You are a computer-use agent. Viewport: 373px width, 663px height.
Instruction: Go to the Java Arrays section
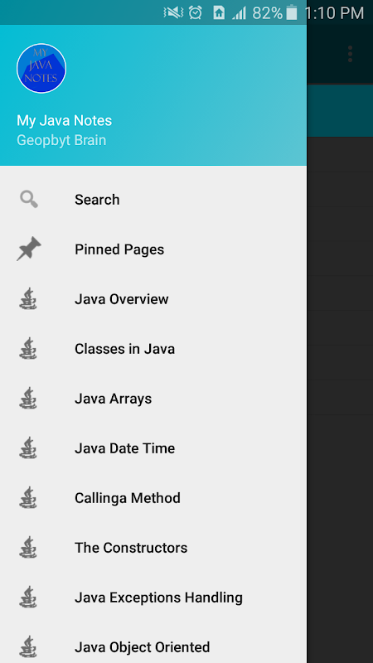click(153, 399)
